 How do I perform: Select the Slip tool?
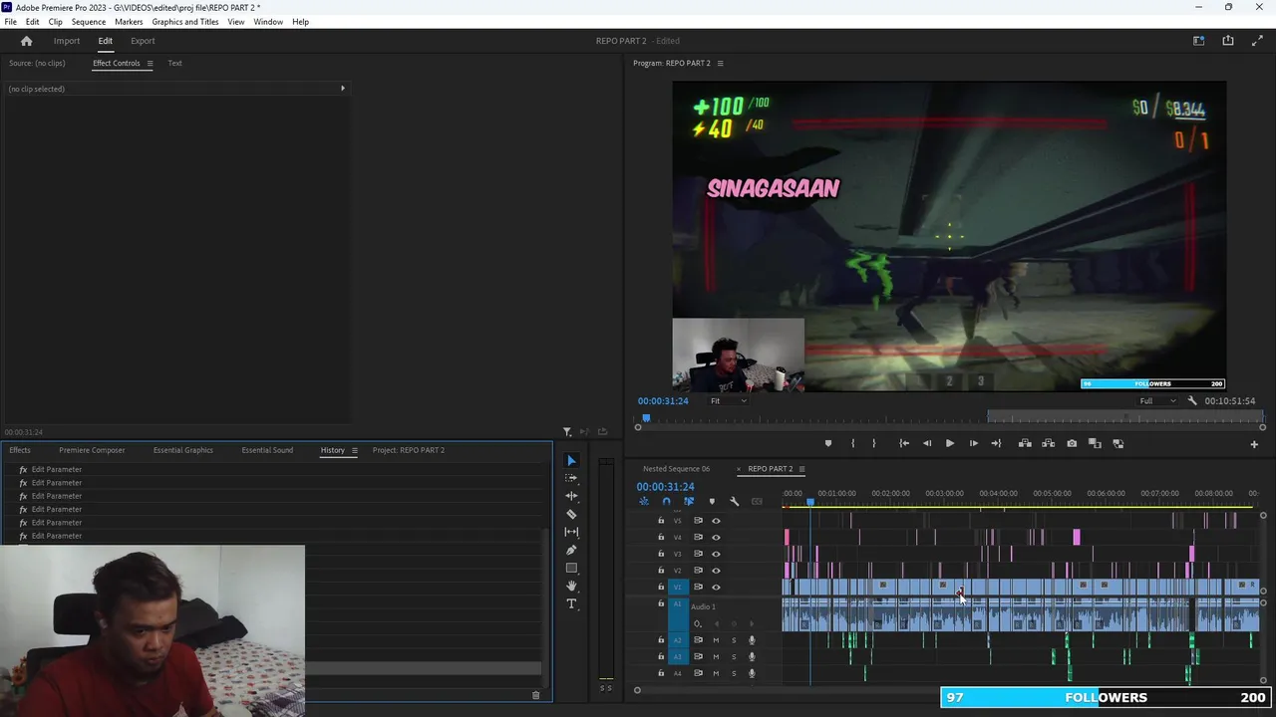[x=571, y=532]
